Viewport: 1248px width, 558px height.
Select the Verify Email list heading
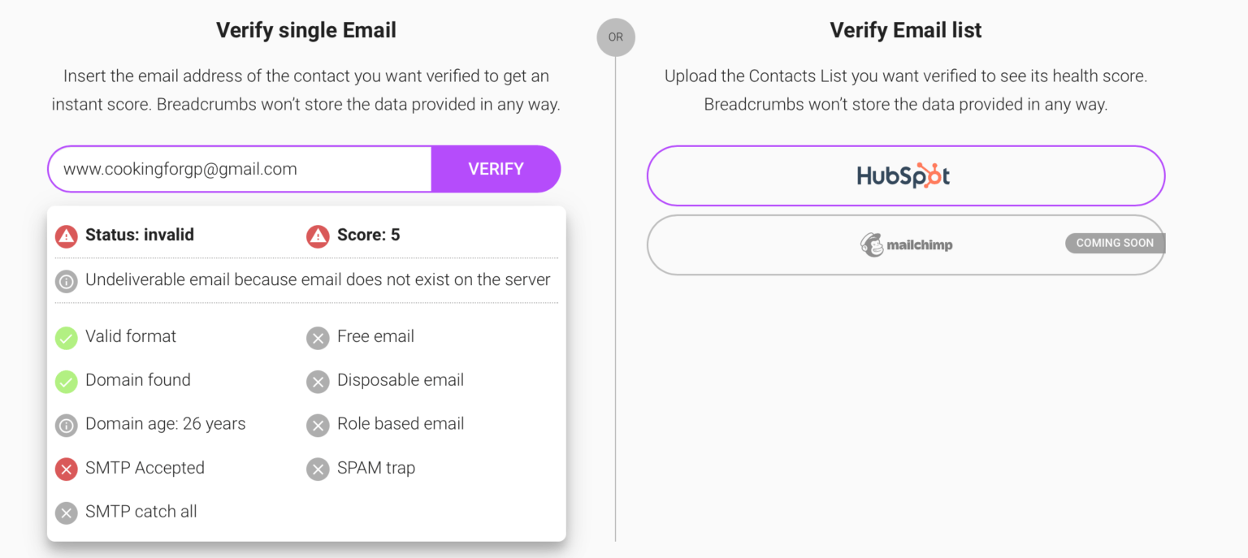(905, 30)
